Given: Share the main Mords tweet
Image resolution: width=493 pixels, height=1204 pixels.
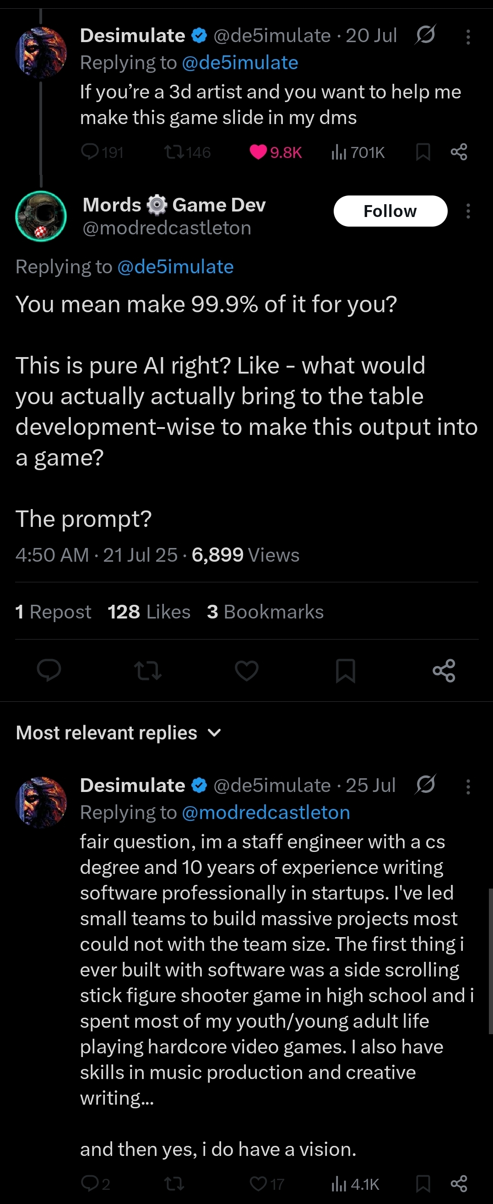Looking at the screenshot, I should [444, 671].
